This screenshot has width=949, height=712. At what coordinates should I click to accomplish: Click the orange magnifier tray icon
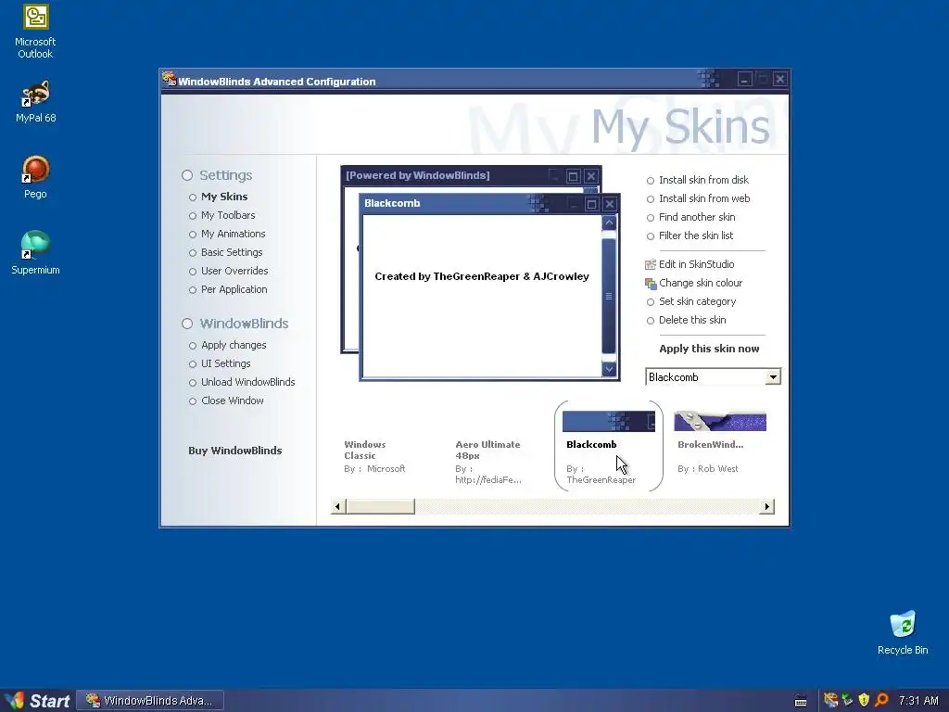point(881,700)
